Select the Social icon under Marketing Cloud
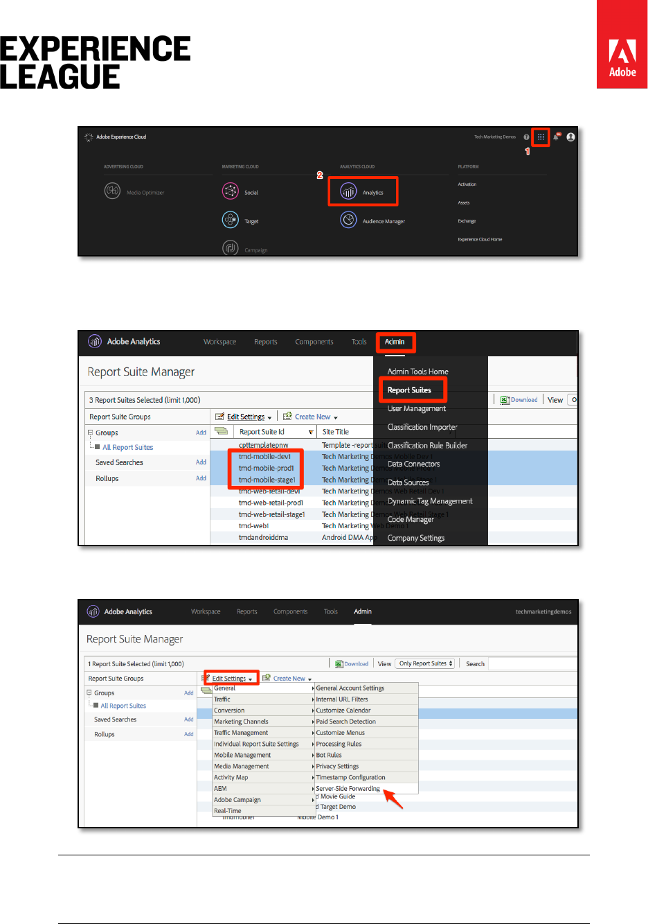Image resolution: width=648 pixels, height=924 pixels. tap(231, 191)
